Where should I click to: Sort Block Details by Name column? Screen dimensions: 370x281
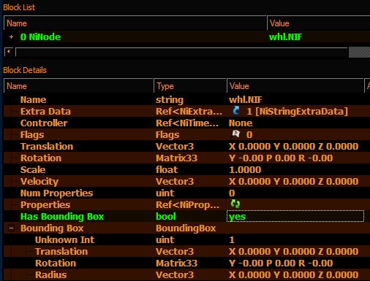(x=78, y=86)
